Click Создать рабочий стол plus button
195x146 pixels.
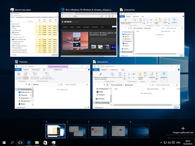point(183,128)
